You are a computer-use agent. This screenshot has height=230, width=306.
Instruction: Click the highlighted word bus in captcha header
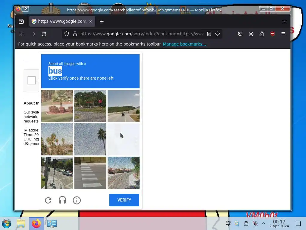(x=55, y=71)
